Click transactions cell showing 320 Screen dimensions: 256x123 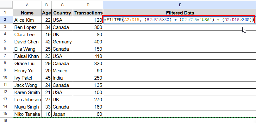point(88,63)
